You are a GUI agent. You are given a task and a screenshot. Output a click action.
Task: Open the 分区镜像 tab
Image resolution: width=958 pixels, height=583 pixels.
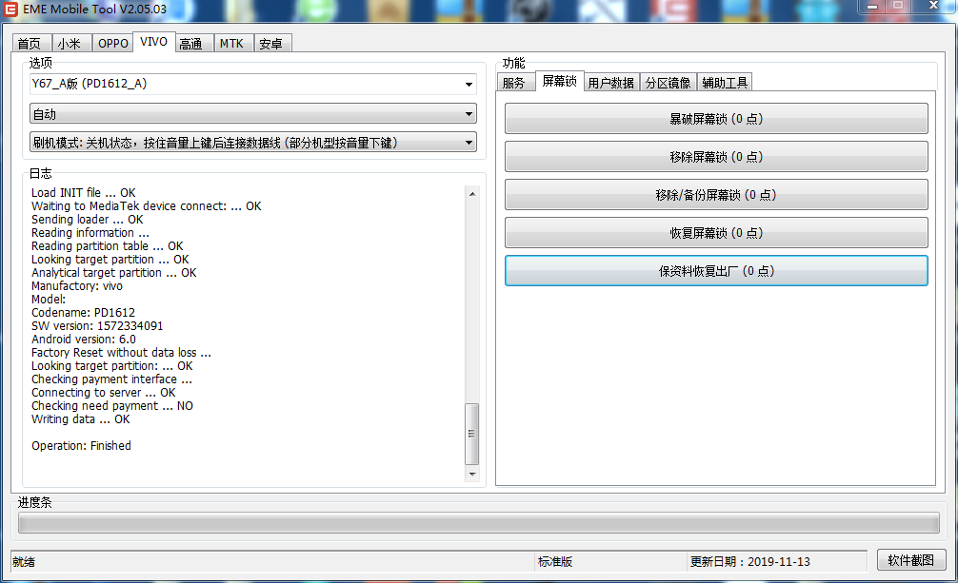tap(669, 83)
